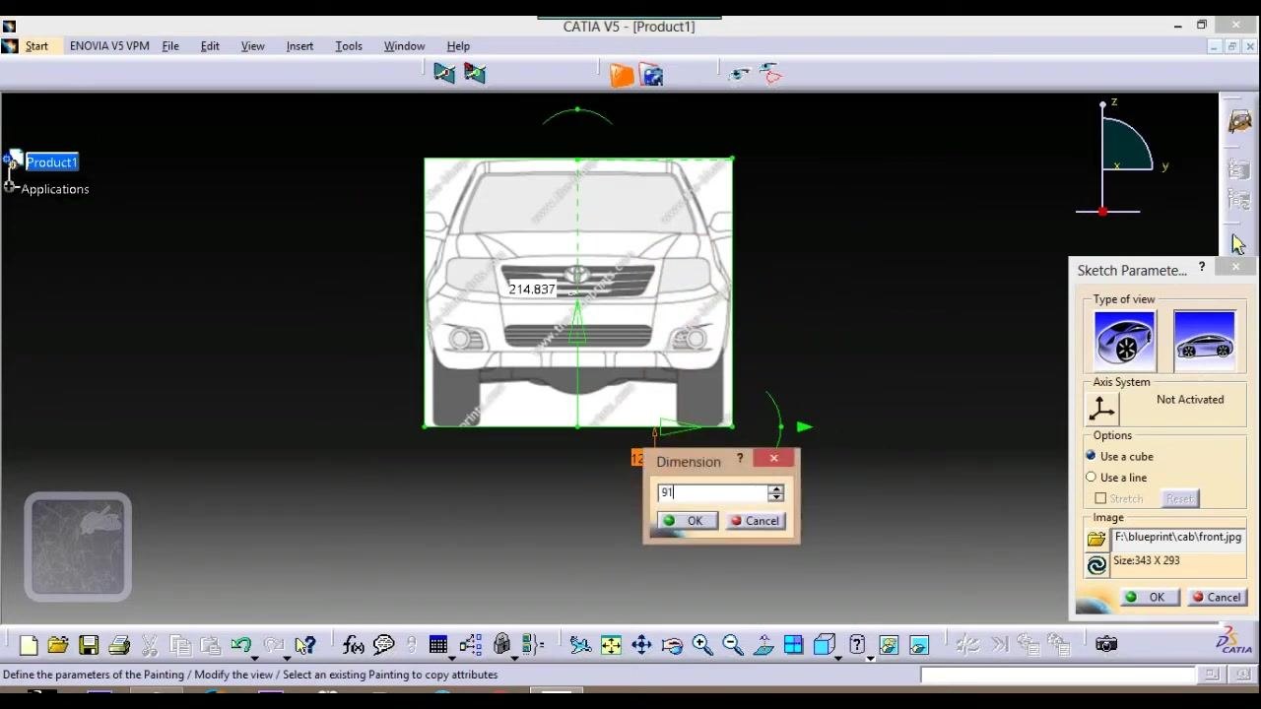Capture the view with the camera icon

[1106, 644]
